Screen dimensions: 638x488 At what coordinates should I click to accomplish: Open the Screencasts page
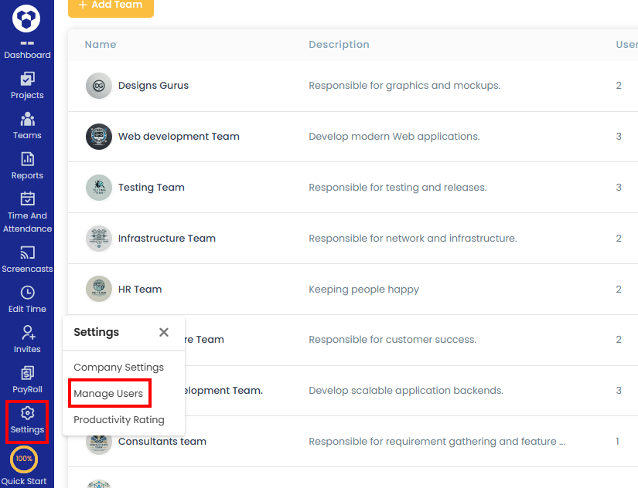click(27, 259)
